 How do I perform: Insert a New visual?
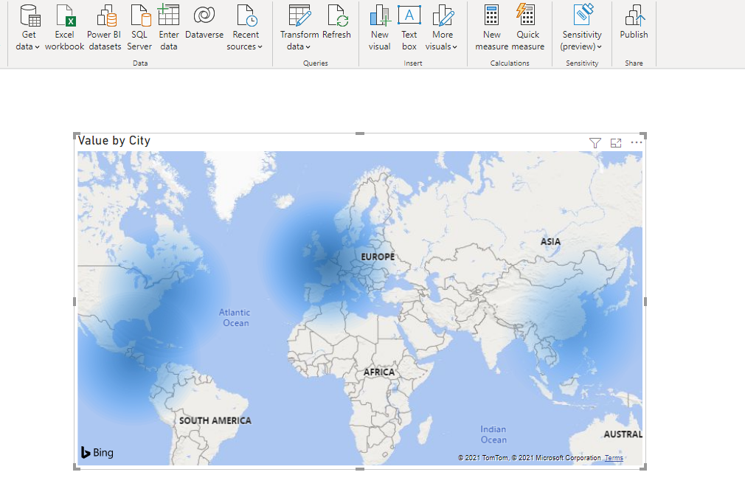(x=380, y=27)
